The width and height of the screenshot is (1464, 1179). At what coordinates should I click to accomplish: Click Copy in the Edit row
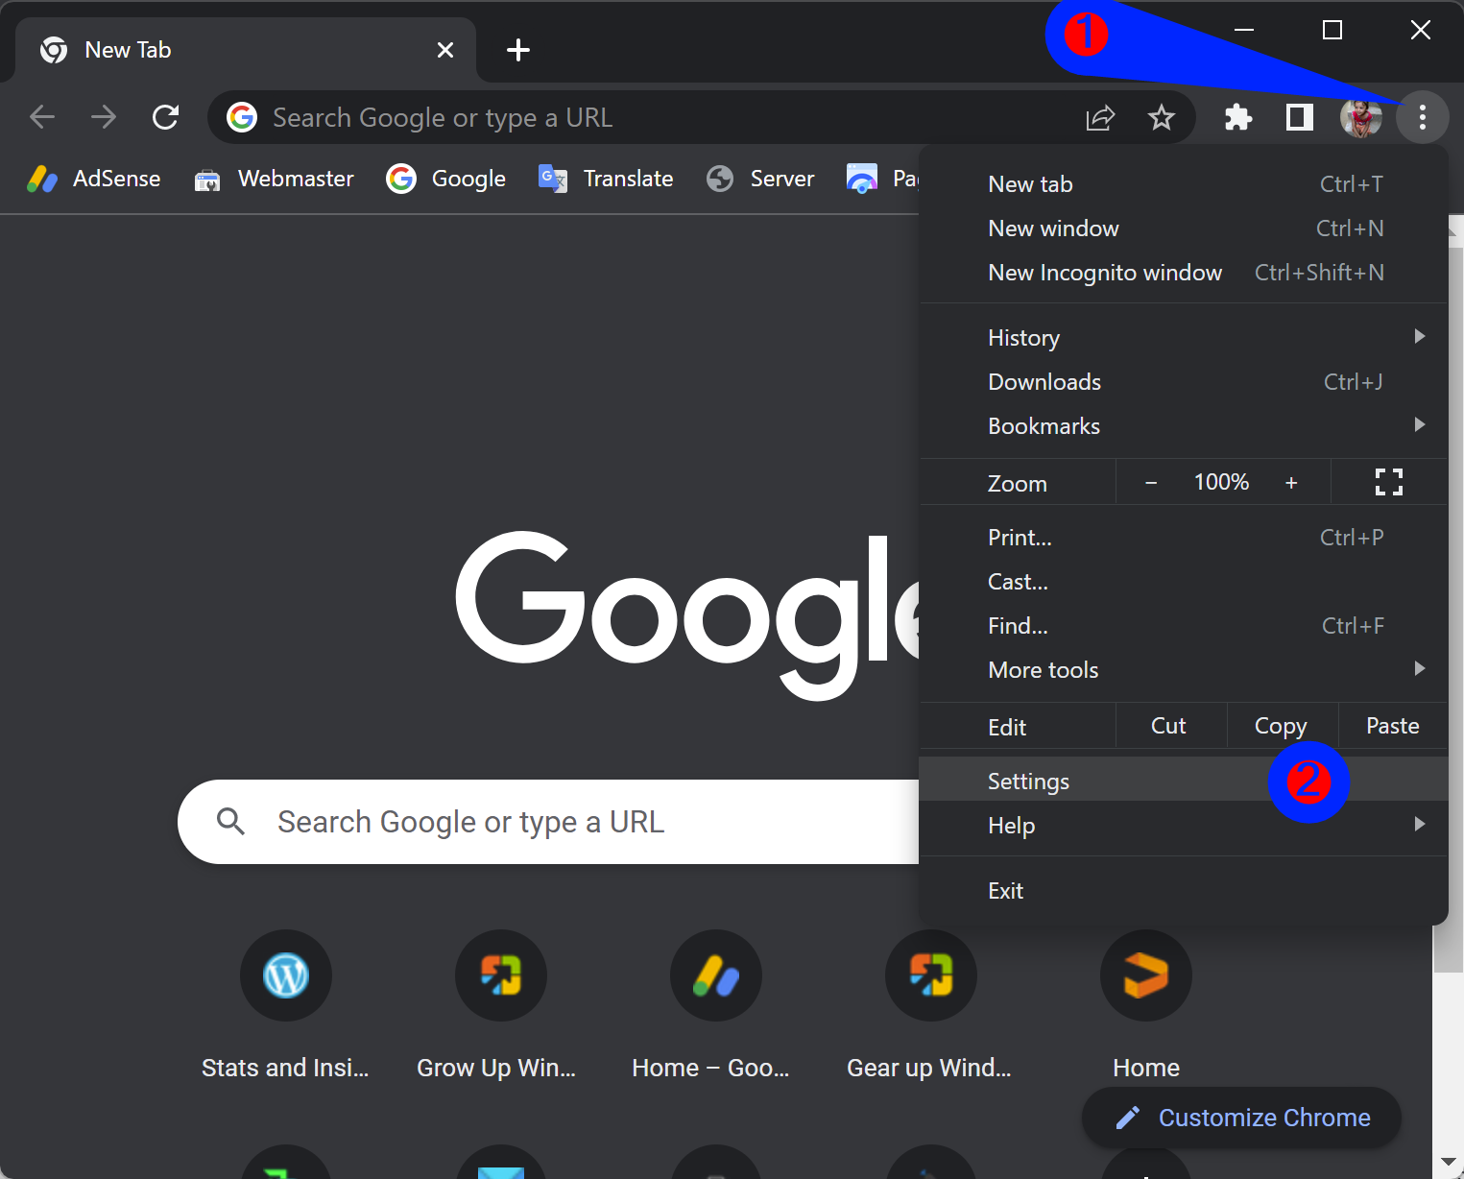pos(1282,726)
